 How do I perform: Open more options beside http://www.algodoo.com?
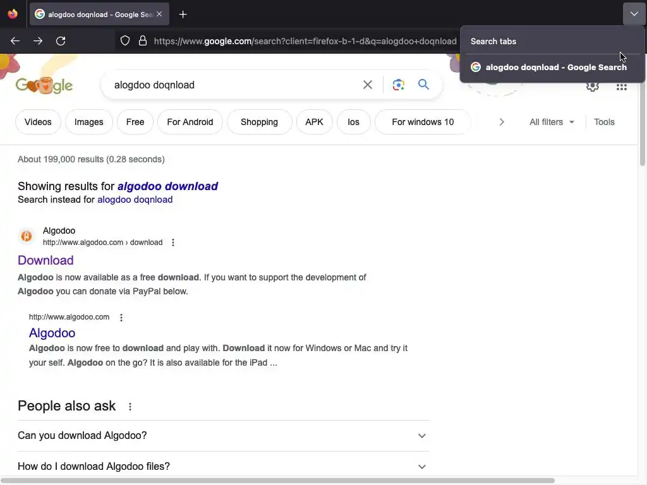121,318
